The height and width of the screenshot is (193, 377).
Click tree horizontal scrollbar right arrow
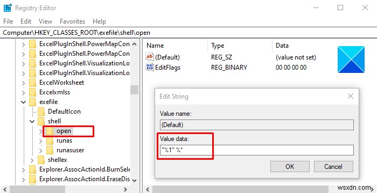(125, 189)
